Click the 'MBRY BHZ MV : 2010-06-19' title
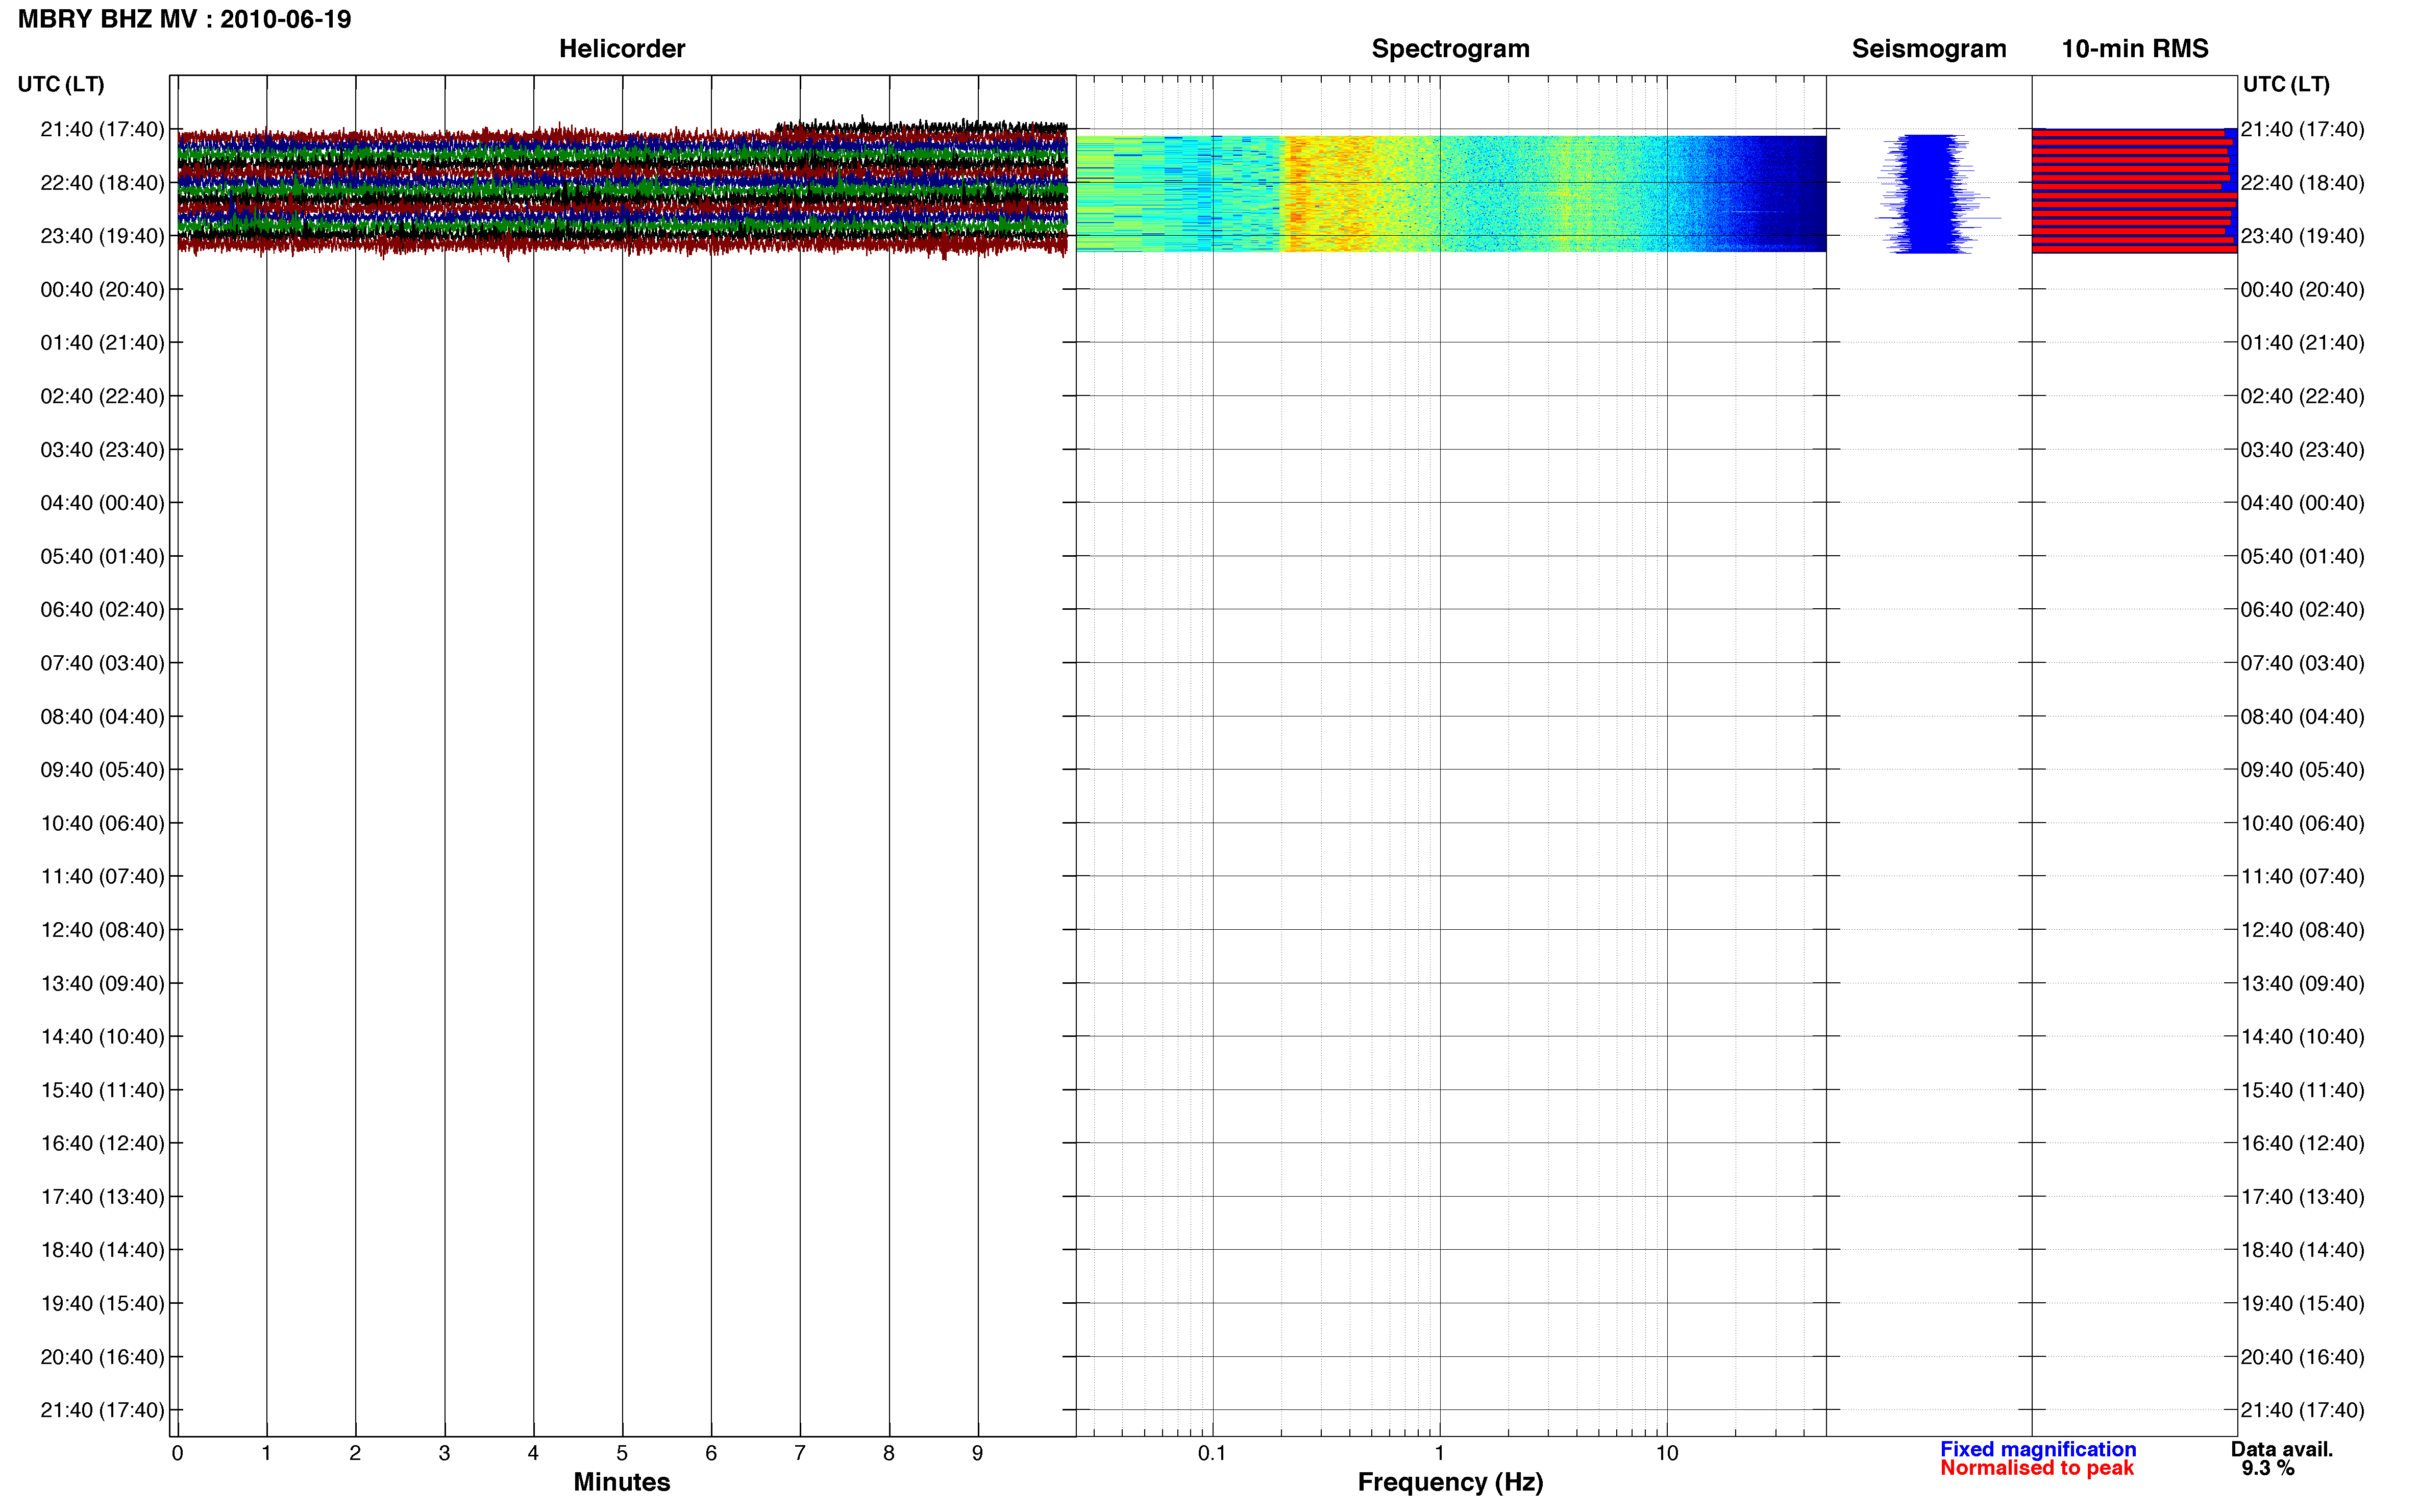2419x1512 pixels. pyautogui.click(x=185, y=19)
